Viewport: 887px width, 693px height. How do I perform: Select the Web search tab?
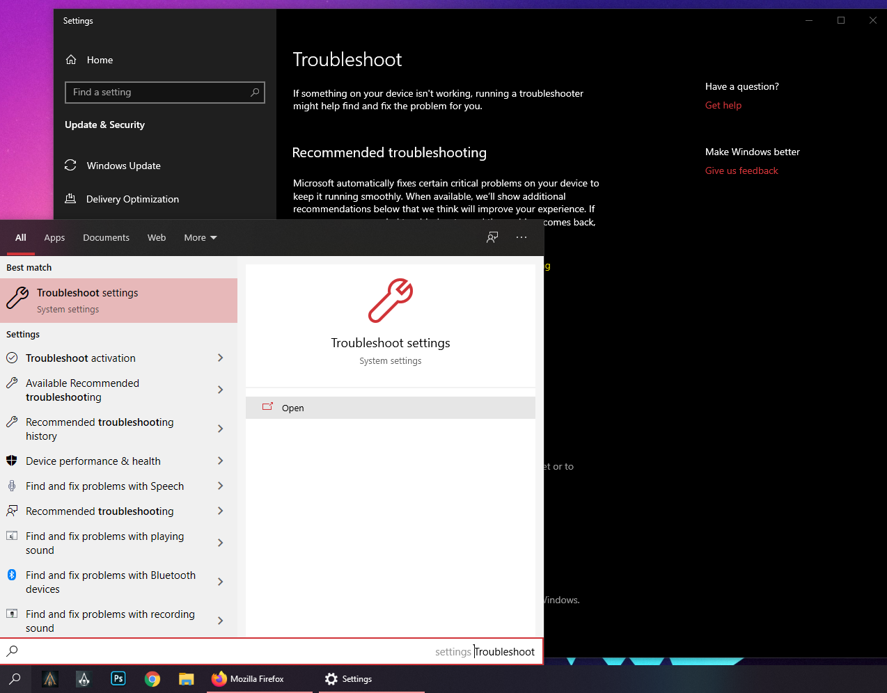tap(157, 238)
